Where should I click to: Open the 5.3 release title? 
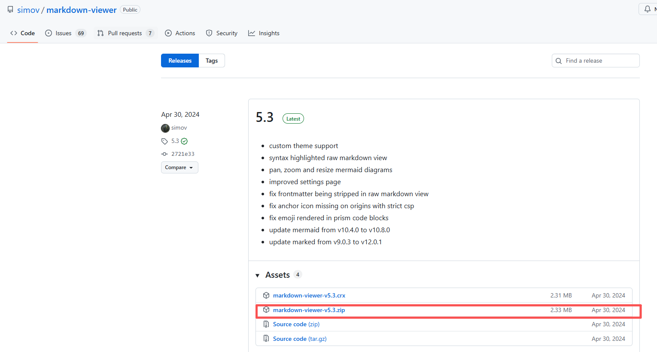265,117
